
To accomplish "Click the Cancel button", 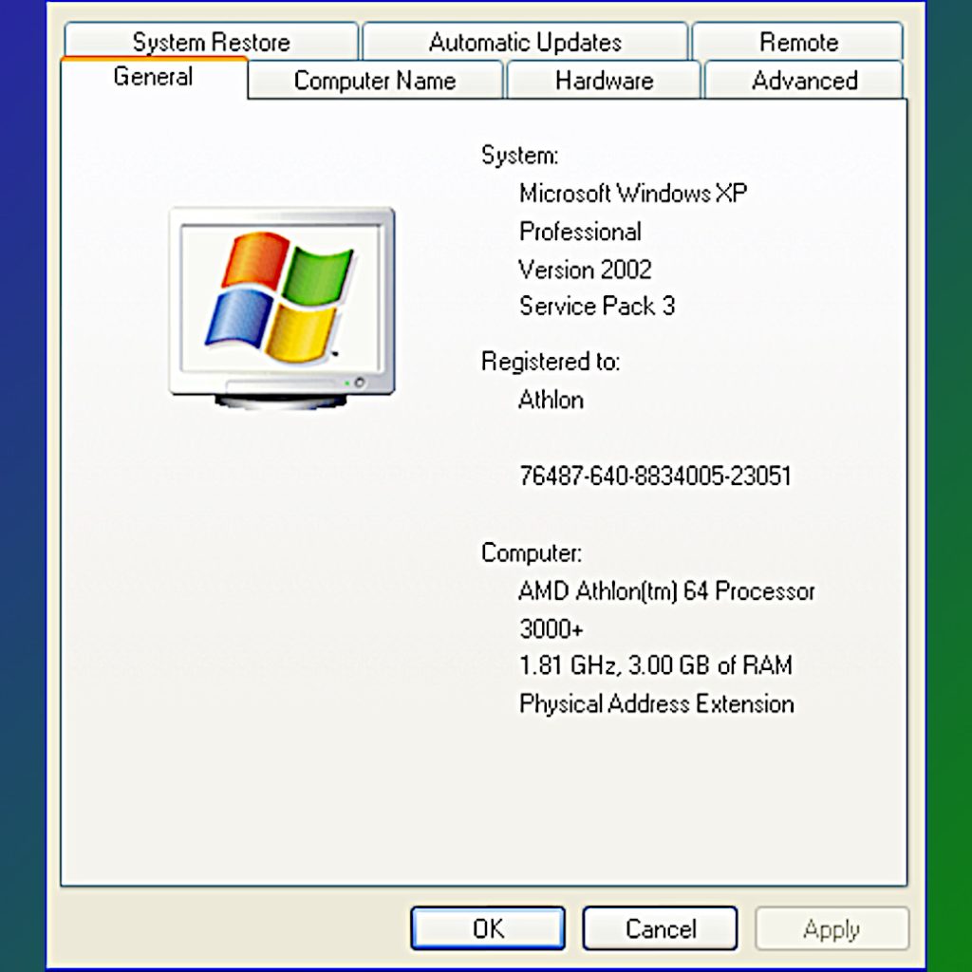I will 661,928.
